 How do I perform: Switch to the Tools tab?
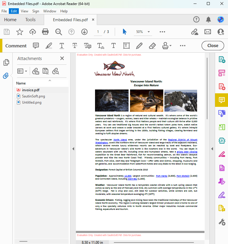(30, 20)
